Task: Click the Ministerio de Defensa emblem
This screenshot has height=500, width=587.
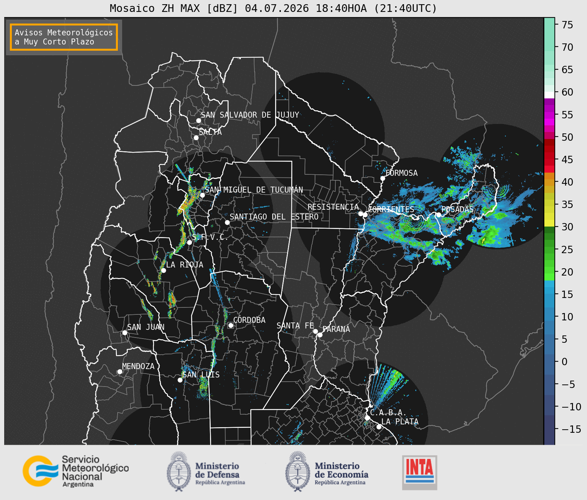Action: (180, 471)
